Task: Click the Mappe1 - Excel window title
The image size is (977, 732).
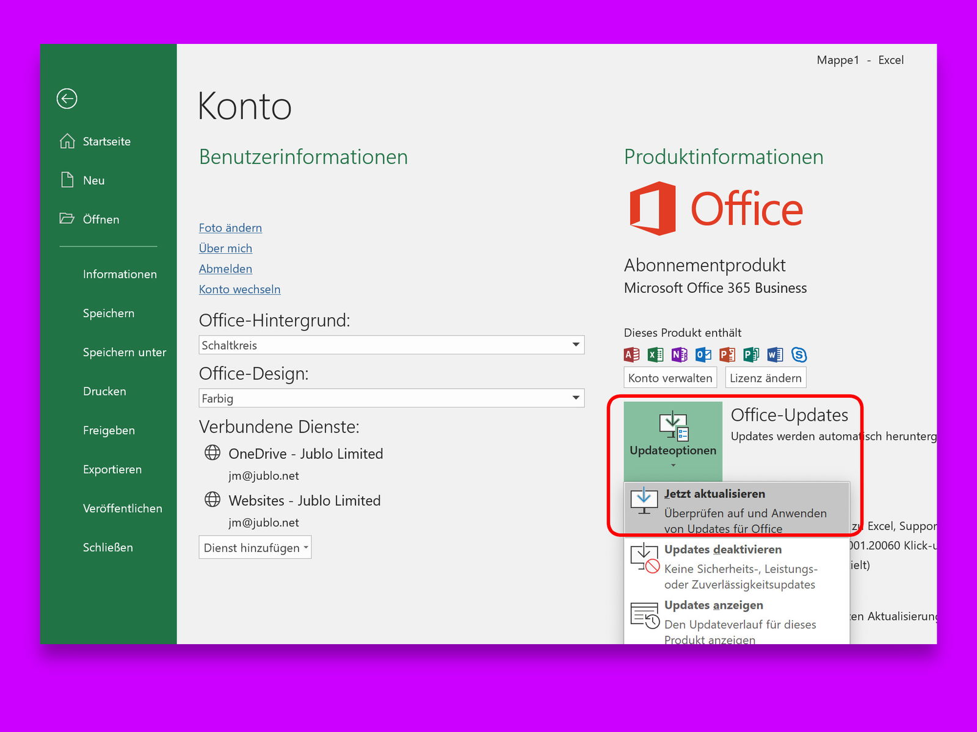Action: (x=860, y=60)
